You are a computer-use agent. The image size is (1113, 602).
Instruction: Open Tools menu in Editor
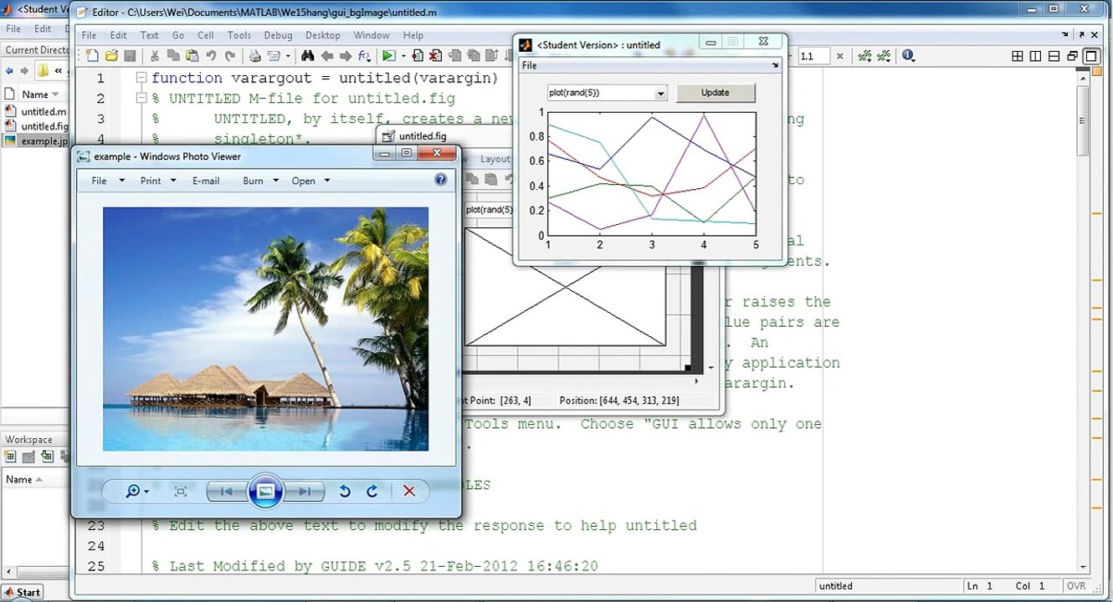pyautogui.click(x=239, y=35)
